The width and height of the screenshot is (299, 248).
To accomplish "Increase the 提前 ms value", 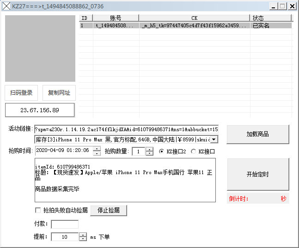I will 83,235.
